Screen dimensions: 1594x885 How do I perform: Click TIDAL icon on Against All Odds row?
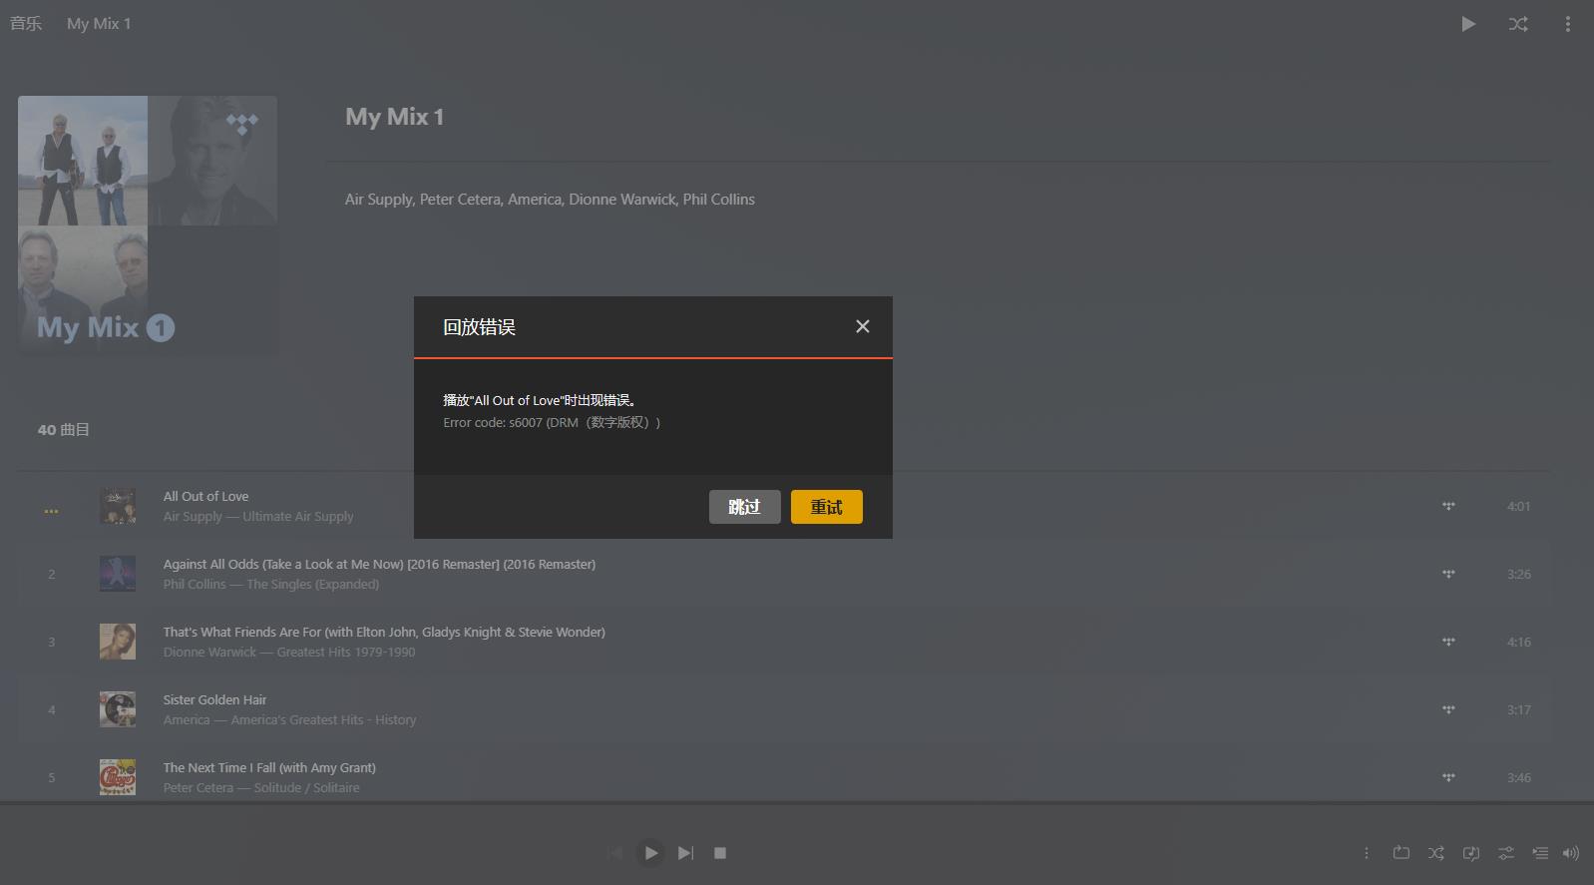tap(1448, 574)
